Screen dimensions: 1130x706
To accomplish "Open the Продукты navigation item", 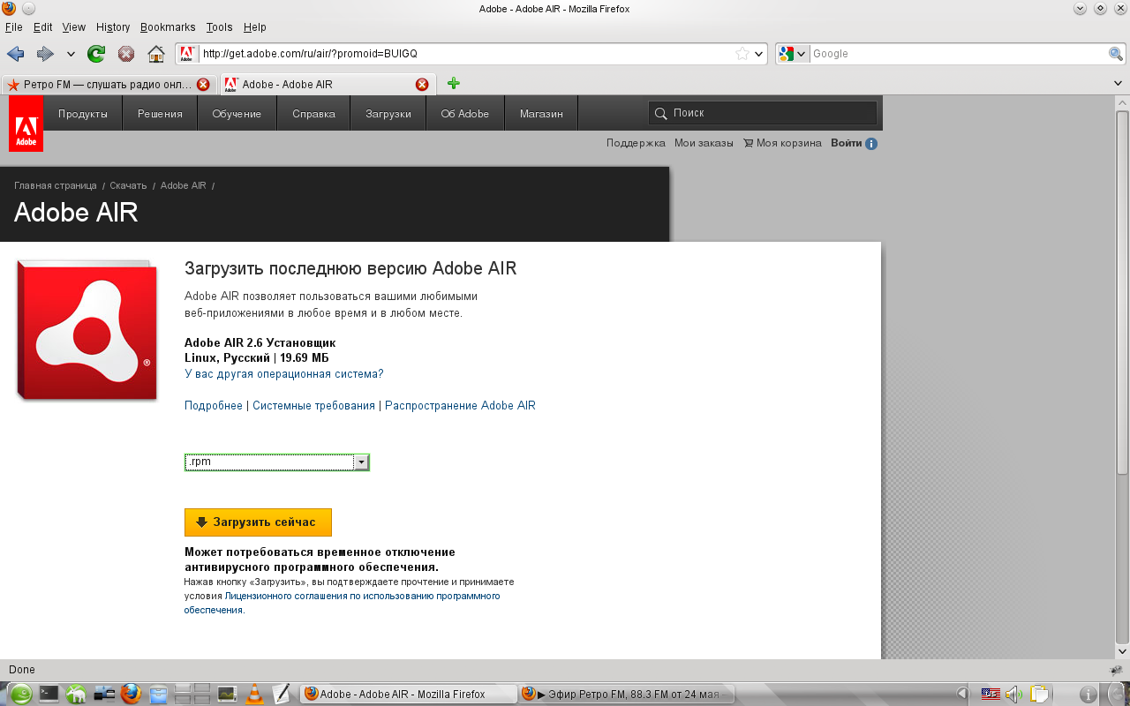I will click(83, 114).
